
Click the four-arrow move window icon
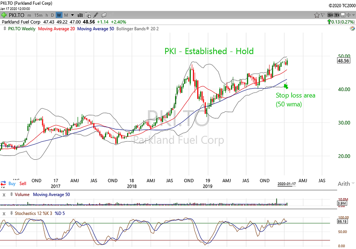tap(348, 15)
